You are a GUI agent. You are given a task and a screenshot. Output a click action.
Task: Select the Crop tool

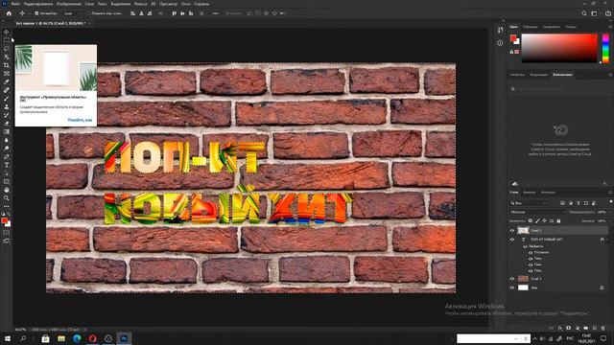click(7, 65)
